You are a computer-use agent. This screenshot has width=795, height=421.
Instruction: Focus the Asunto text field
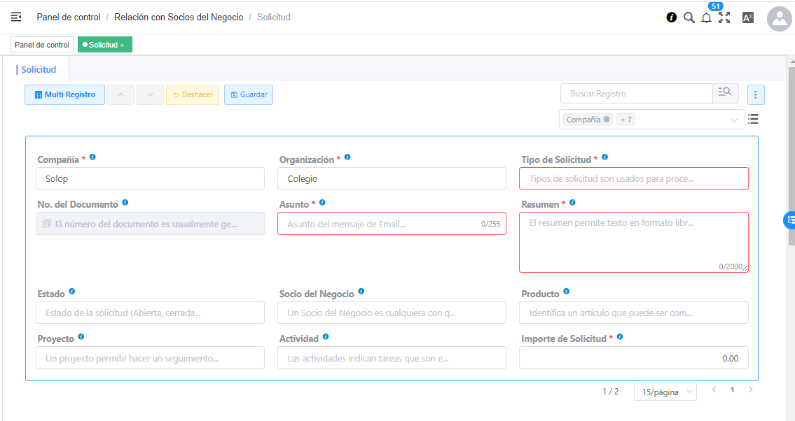[x=382, y=224]
